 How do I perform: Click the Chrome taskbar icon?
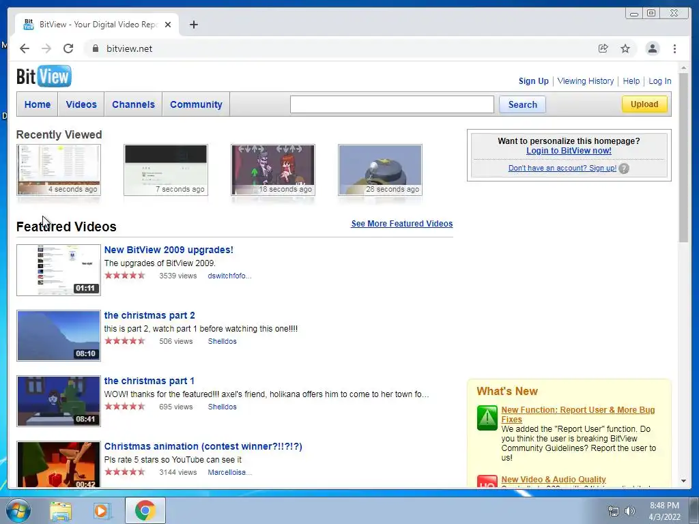click(x=145, y=510)
